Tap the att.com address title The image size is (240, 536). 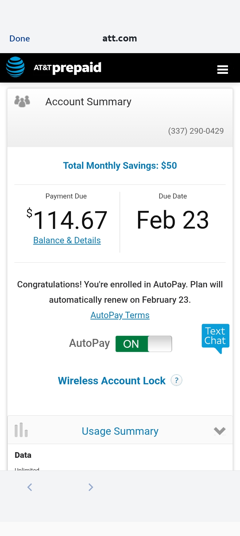coord(120,38)
